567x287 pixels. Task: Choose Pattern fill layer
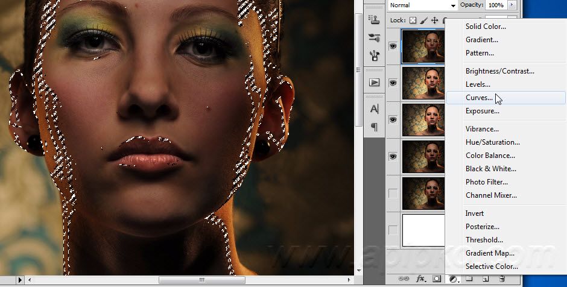click(480, 53)
